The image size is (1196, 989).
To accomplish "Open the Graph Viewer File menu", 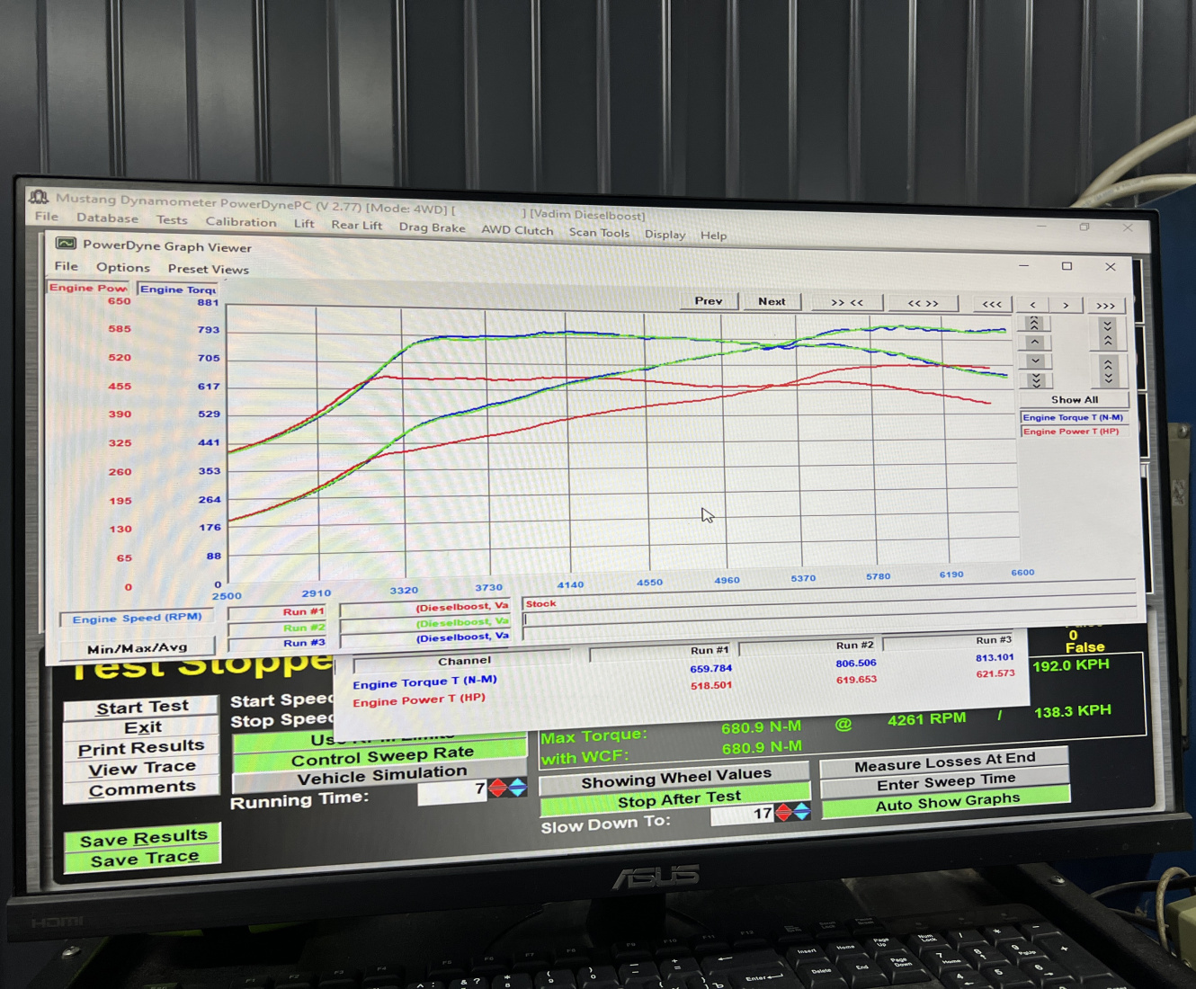I will point(66,266).
